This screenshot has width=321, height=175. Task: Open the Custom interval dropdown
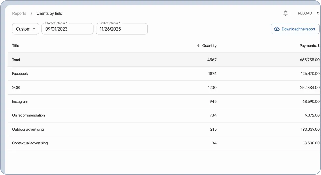coord(25,29)
